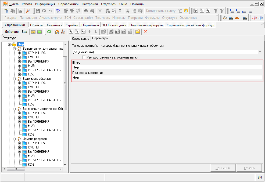The width and height of the screenshot is (265, 182).
Task: Expand ВЫПОЛНЕНИЯ under 'Замена ресурсов'
Action: click(19, 152)
